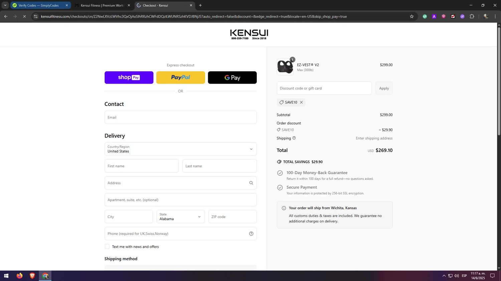Open the Chrome three-dot menu
Viewport: 501px width, 281px height.
(x=495, y=16)
